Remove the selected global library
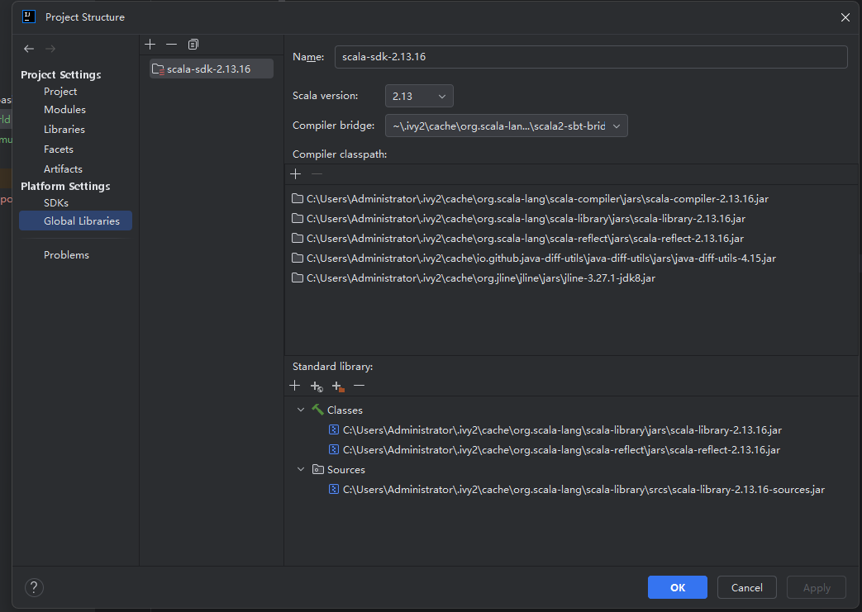Image resolution: width=862 pixels, height=612 pixels. pyautogui.click(x=172, y=44)
